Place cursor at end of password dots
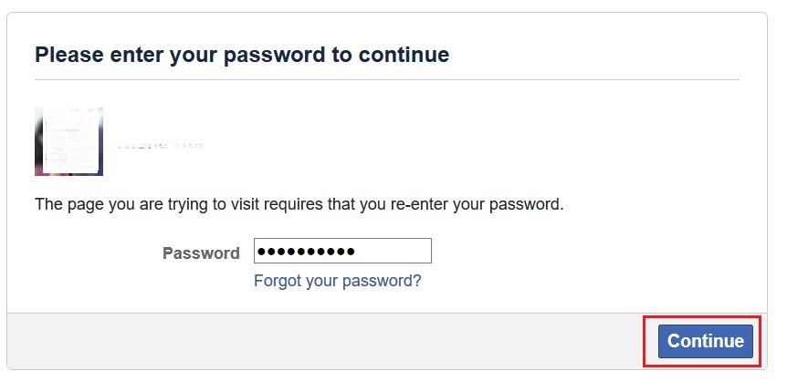Viewport: 787px width, 392px height. point(357,251)
